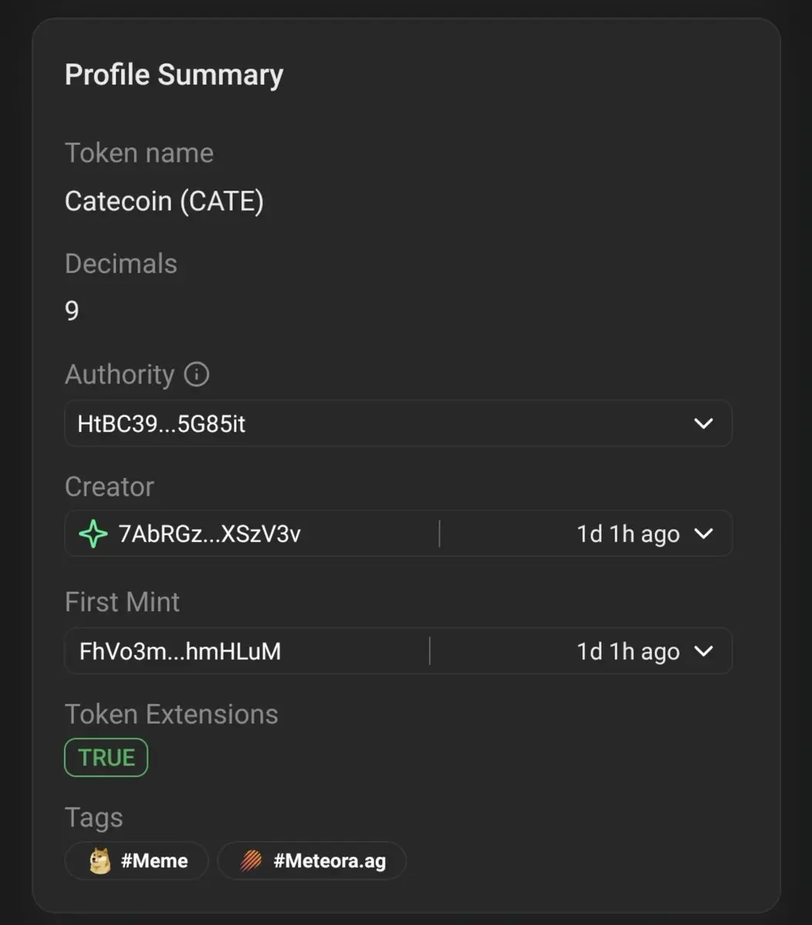Click the Authority info icon

coord(196,375)
